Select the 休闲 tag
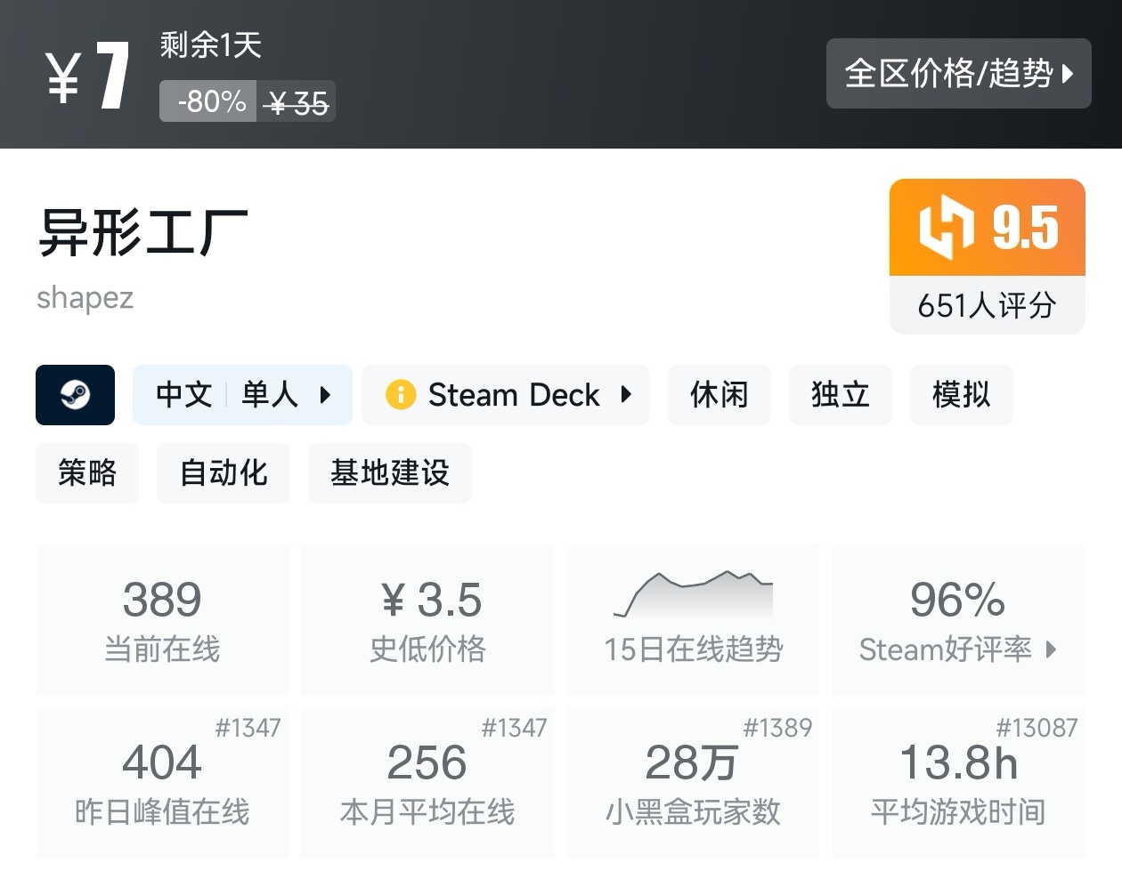Viewport: 1122px width, 871px height. [719, 394]
